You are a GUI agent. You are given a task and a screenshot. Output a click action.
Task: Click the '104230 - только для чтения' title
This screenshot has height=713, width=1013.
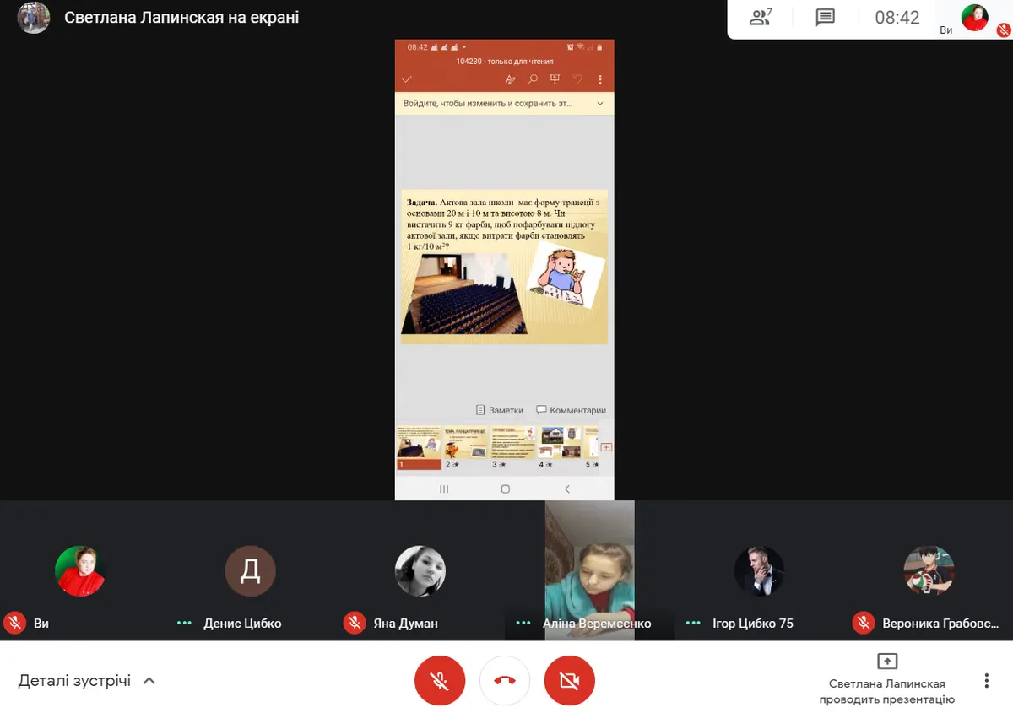click(504, 61)
